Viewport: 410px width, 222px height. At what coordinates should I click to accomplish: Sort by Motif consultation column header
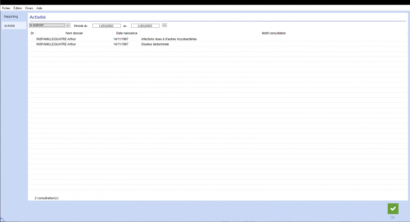pos(274,33)
